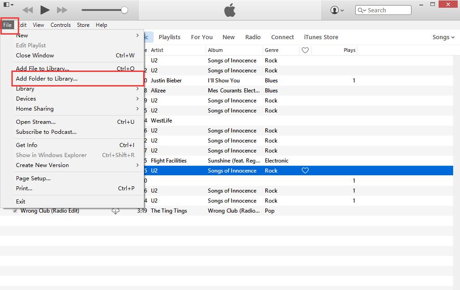
Task: Select the Flight Facilities artist cell
Action: (x=169, y=161)
